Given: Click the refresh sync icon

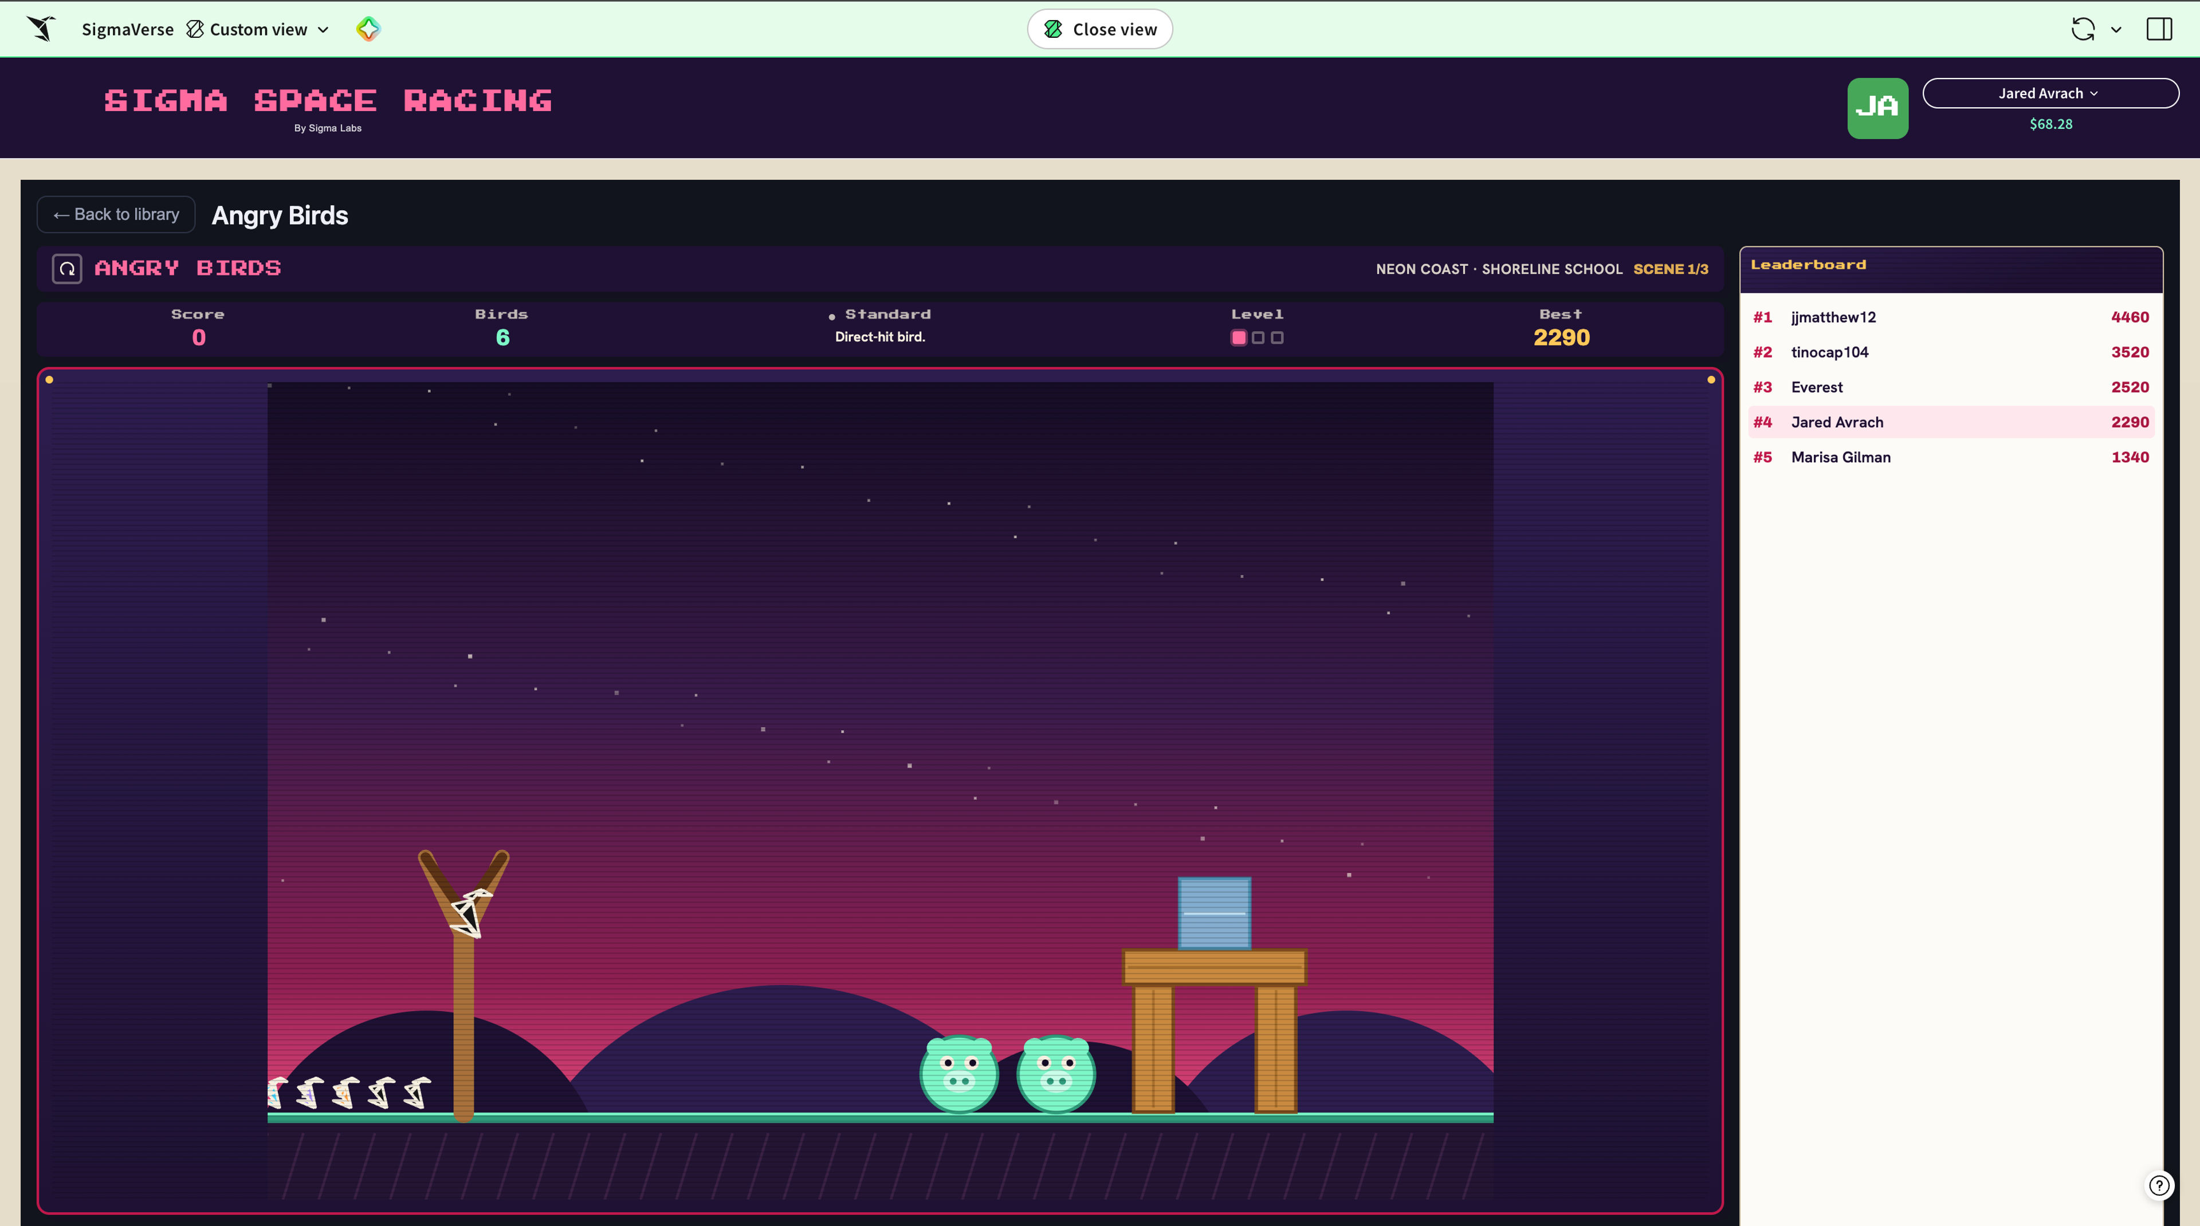Looking at the screenshot, I should click(2083, 29).
